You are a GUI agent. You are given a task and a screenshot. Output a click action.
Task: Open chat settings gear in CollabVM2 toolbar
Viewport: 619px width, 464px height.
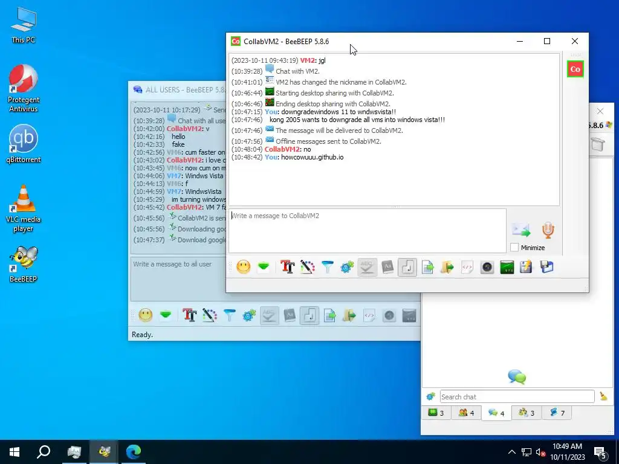(347, 267)
